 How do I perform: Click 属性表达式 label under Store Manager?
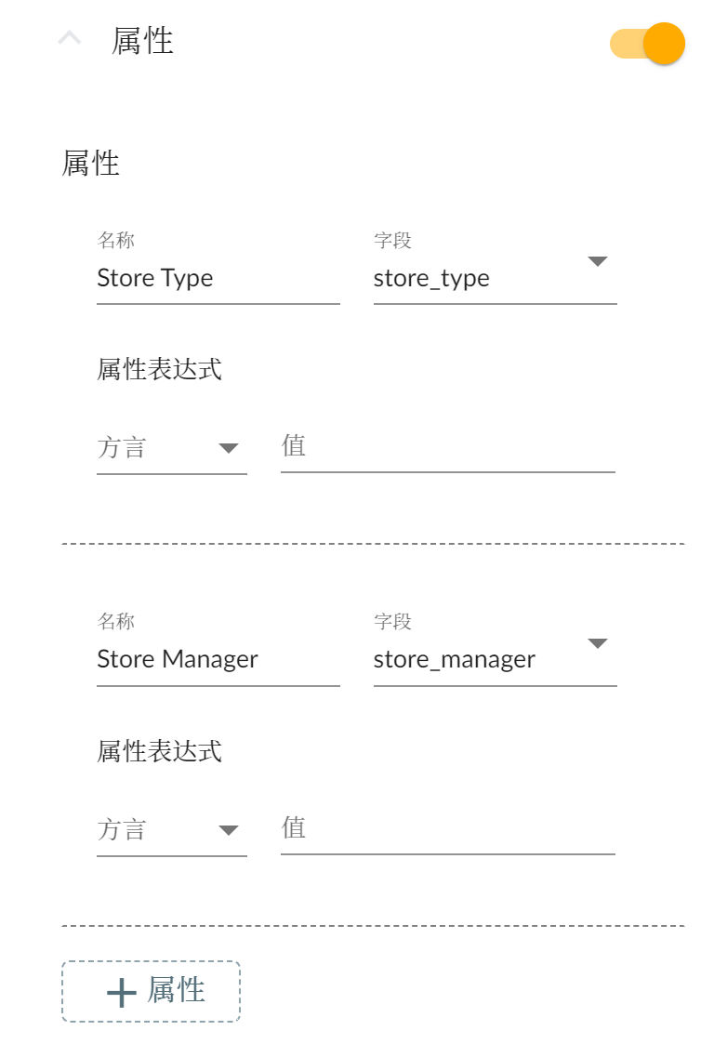click(160, 750)
